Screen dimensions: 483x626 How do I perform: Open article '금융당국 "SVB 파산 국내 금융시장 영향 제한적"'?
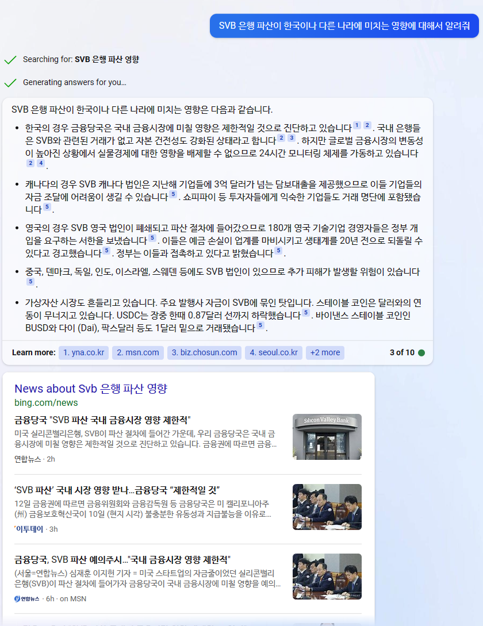[102, 420]
